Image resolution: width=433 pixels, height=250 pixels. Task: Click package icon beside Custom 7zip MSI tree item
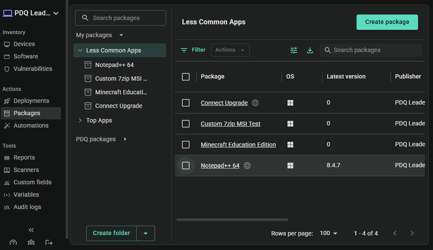tap(88, 78)
